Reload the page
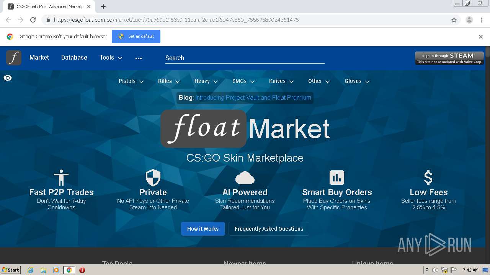 [x=33, y=20]
